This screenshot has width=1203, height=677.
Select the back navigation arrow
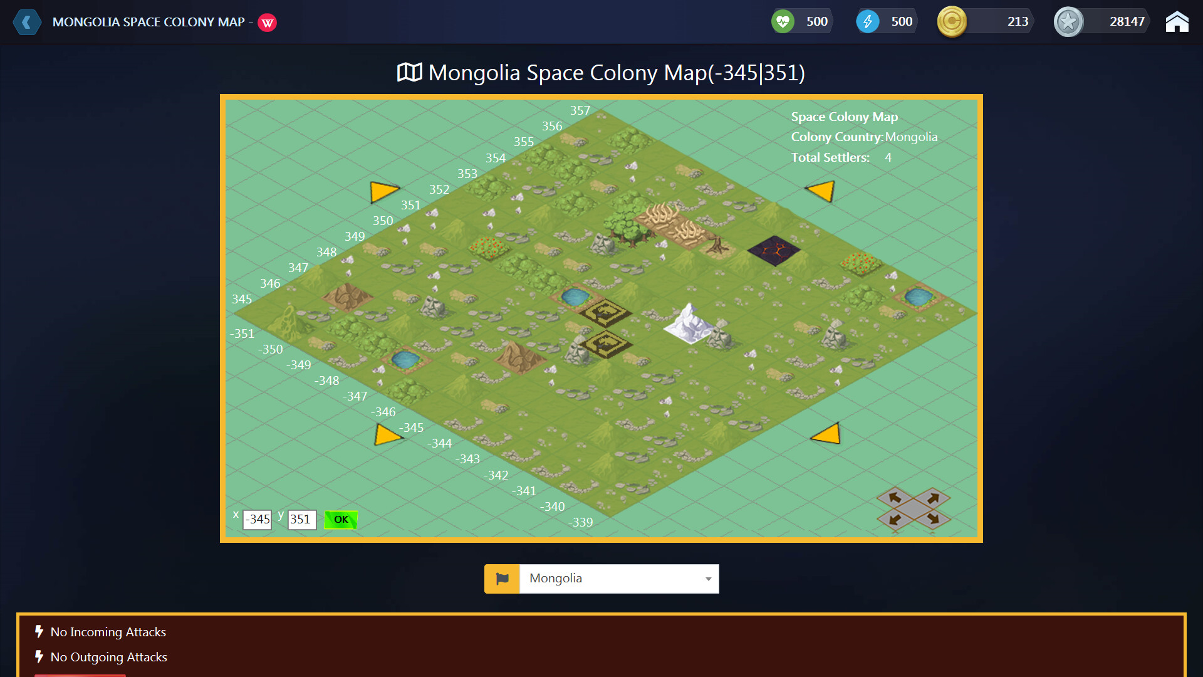pos(26,22)
